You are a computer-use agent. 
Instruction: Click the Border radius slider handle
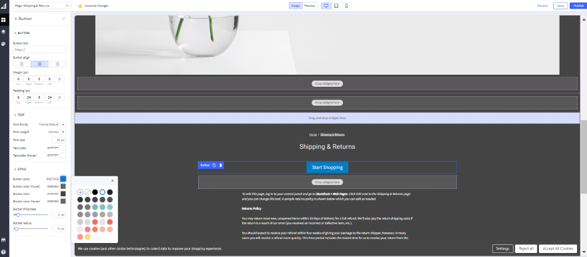point(16,228)
